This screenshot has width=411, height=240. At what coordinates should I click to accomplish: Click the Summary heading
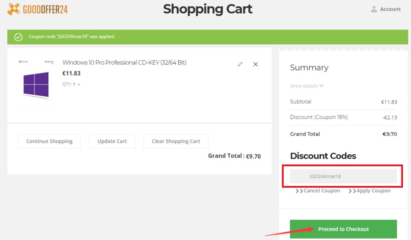309,68
